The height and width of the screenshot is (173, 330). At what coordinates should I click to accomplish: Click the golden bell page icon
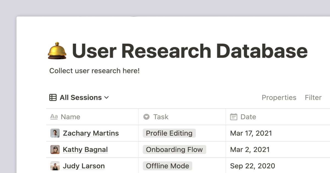pos(57,51)
